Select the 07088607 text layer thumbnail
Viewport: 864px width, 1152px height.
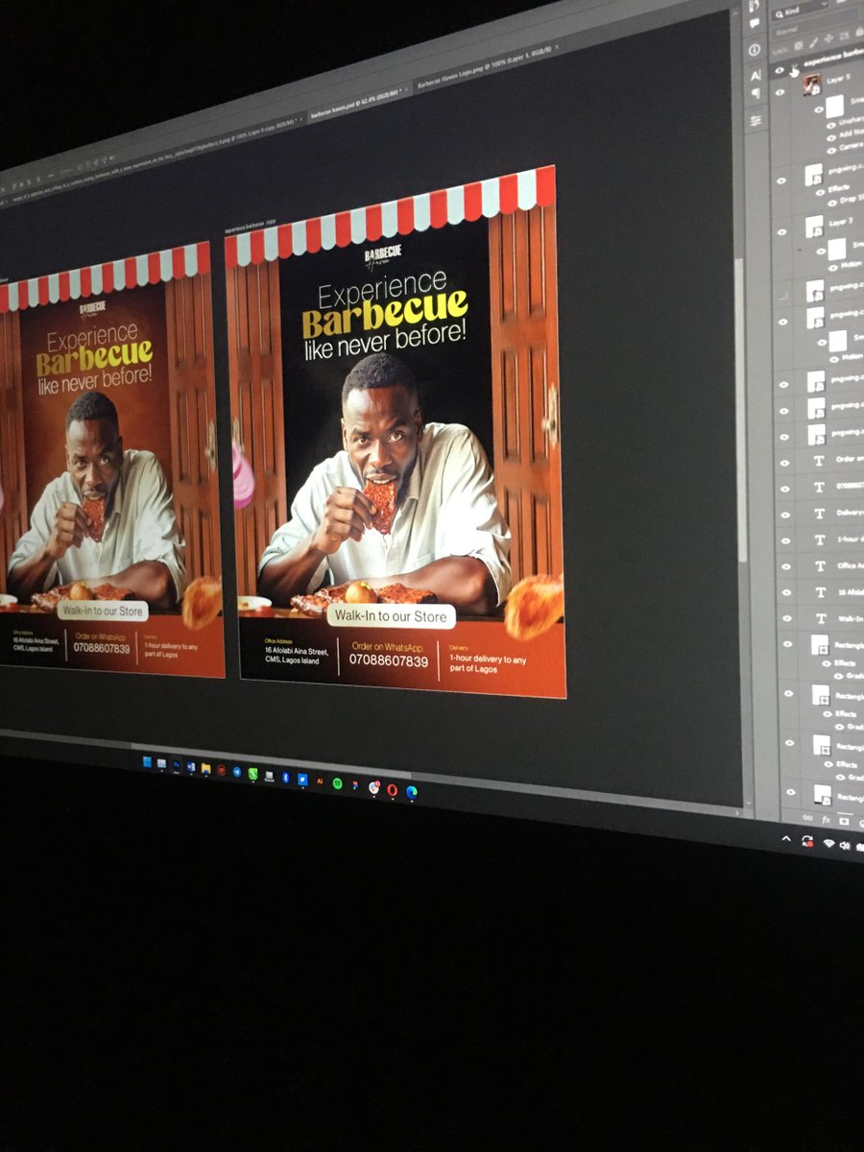tap(819, 488)
